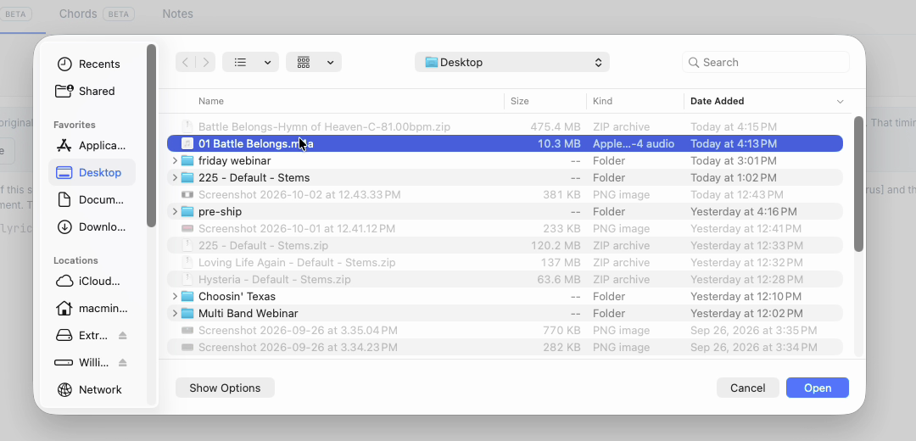The height and width of the screenshot is (441, 916).
Task: Open Recents in the sidebar
Action: click(x=88, y=64)
